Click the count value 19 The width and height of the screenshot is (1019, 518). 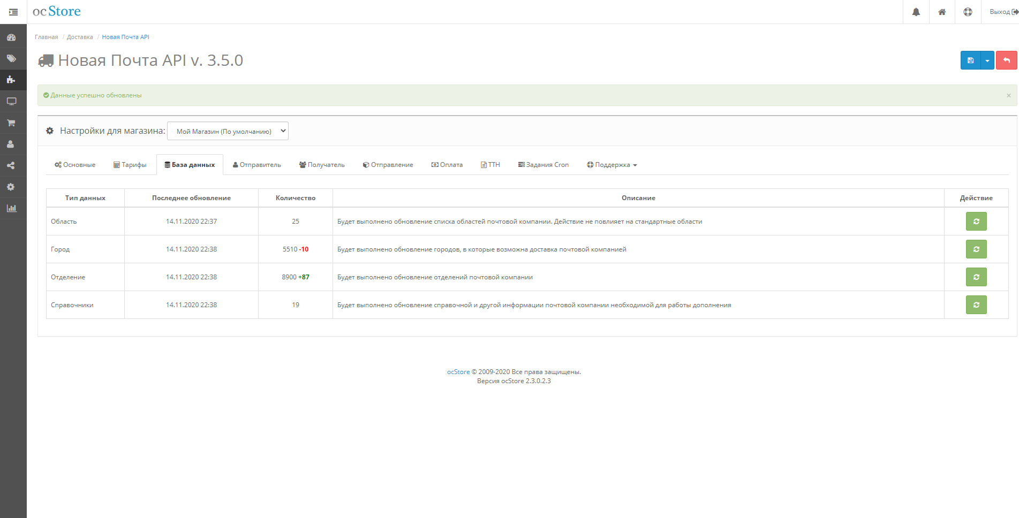pos(296,305)
